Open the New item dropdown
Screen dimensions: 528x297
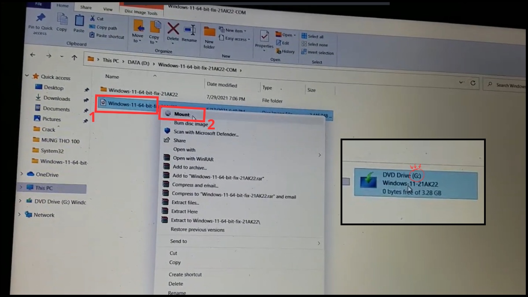tap(232, 31)
